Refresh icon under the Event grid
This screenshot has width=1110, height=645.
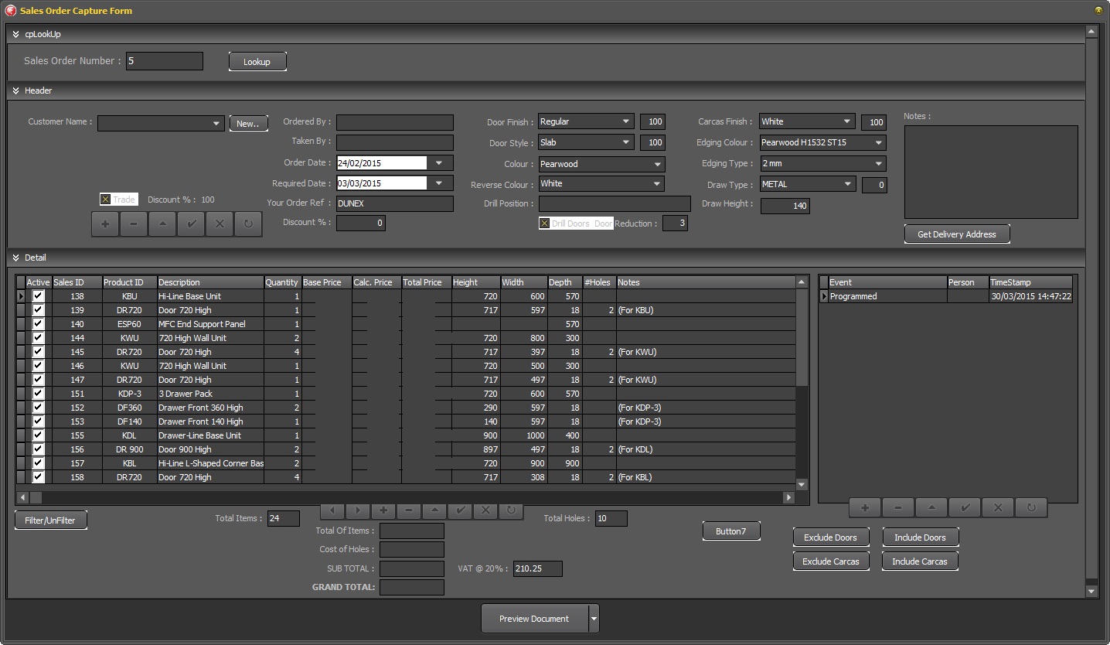[1031, 508]
